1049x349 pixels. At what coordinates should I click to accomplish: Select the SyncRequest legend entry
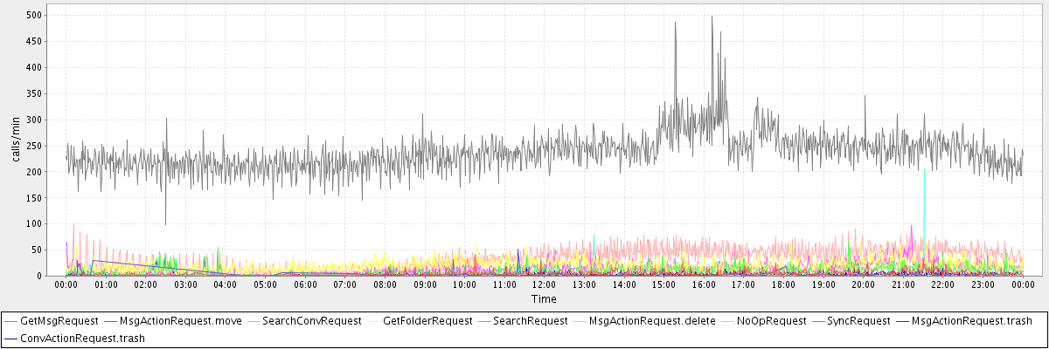click(854, 321)
